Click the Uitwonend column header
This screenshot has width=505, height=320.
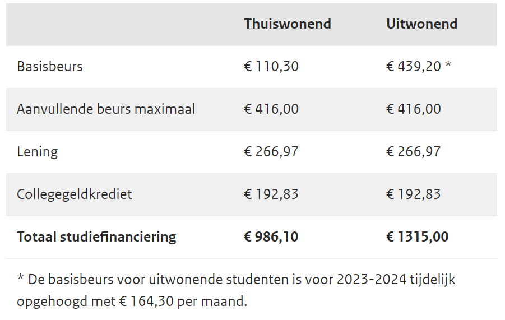(421, 24)
